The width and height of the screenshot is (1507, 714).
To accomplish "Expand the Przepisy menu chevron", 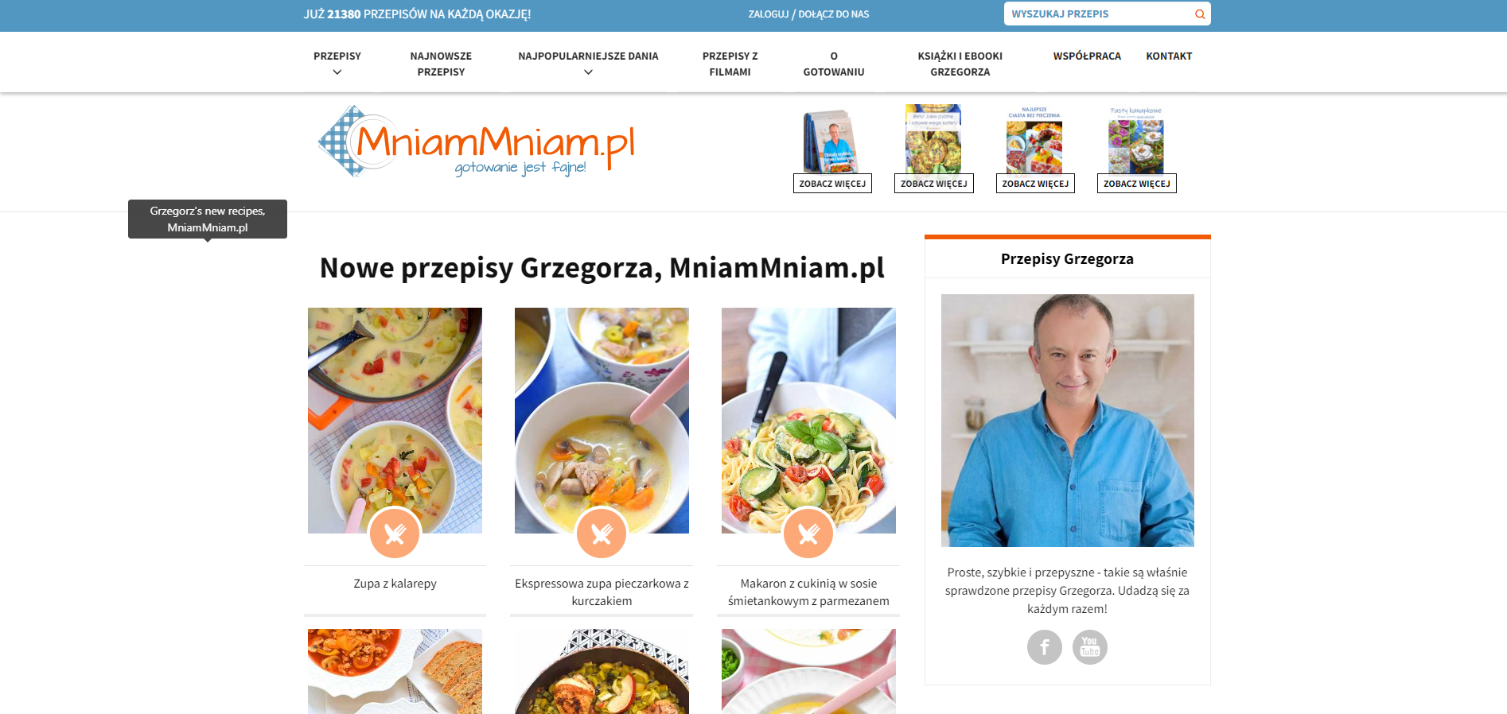I will point(337,72).
